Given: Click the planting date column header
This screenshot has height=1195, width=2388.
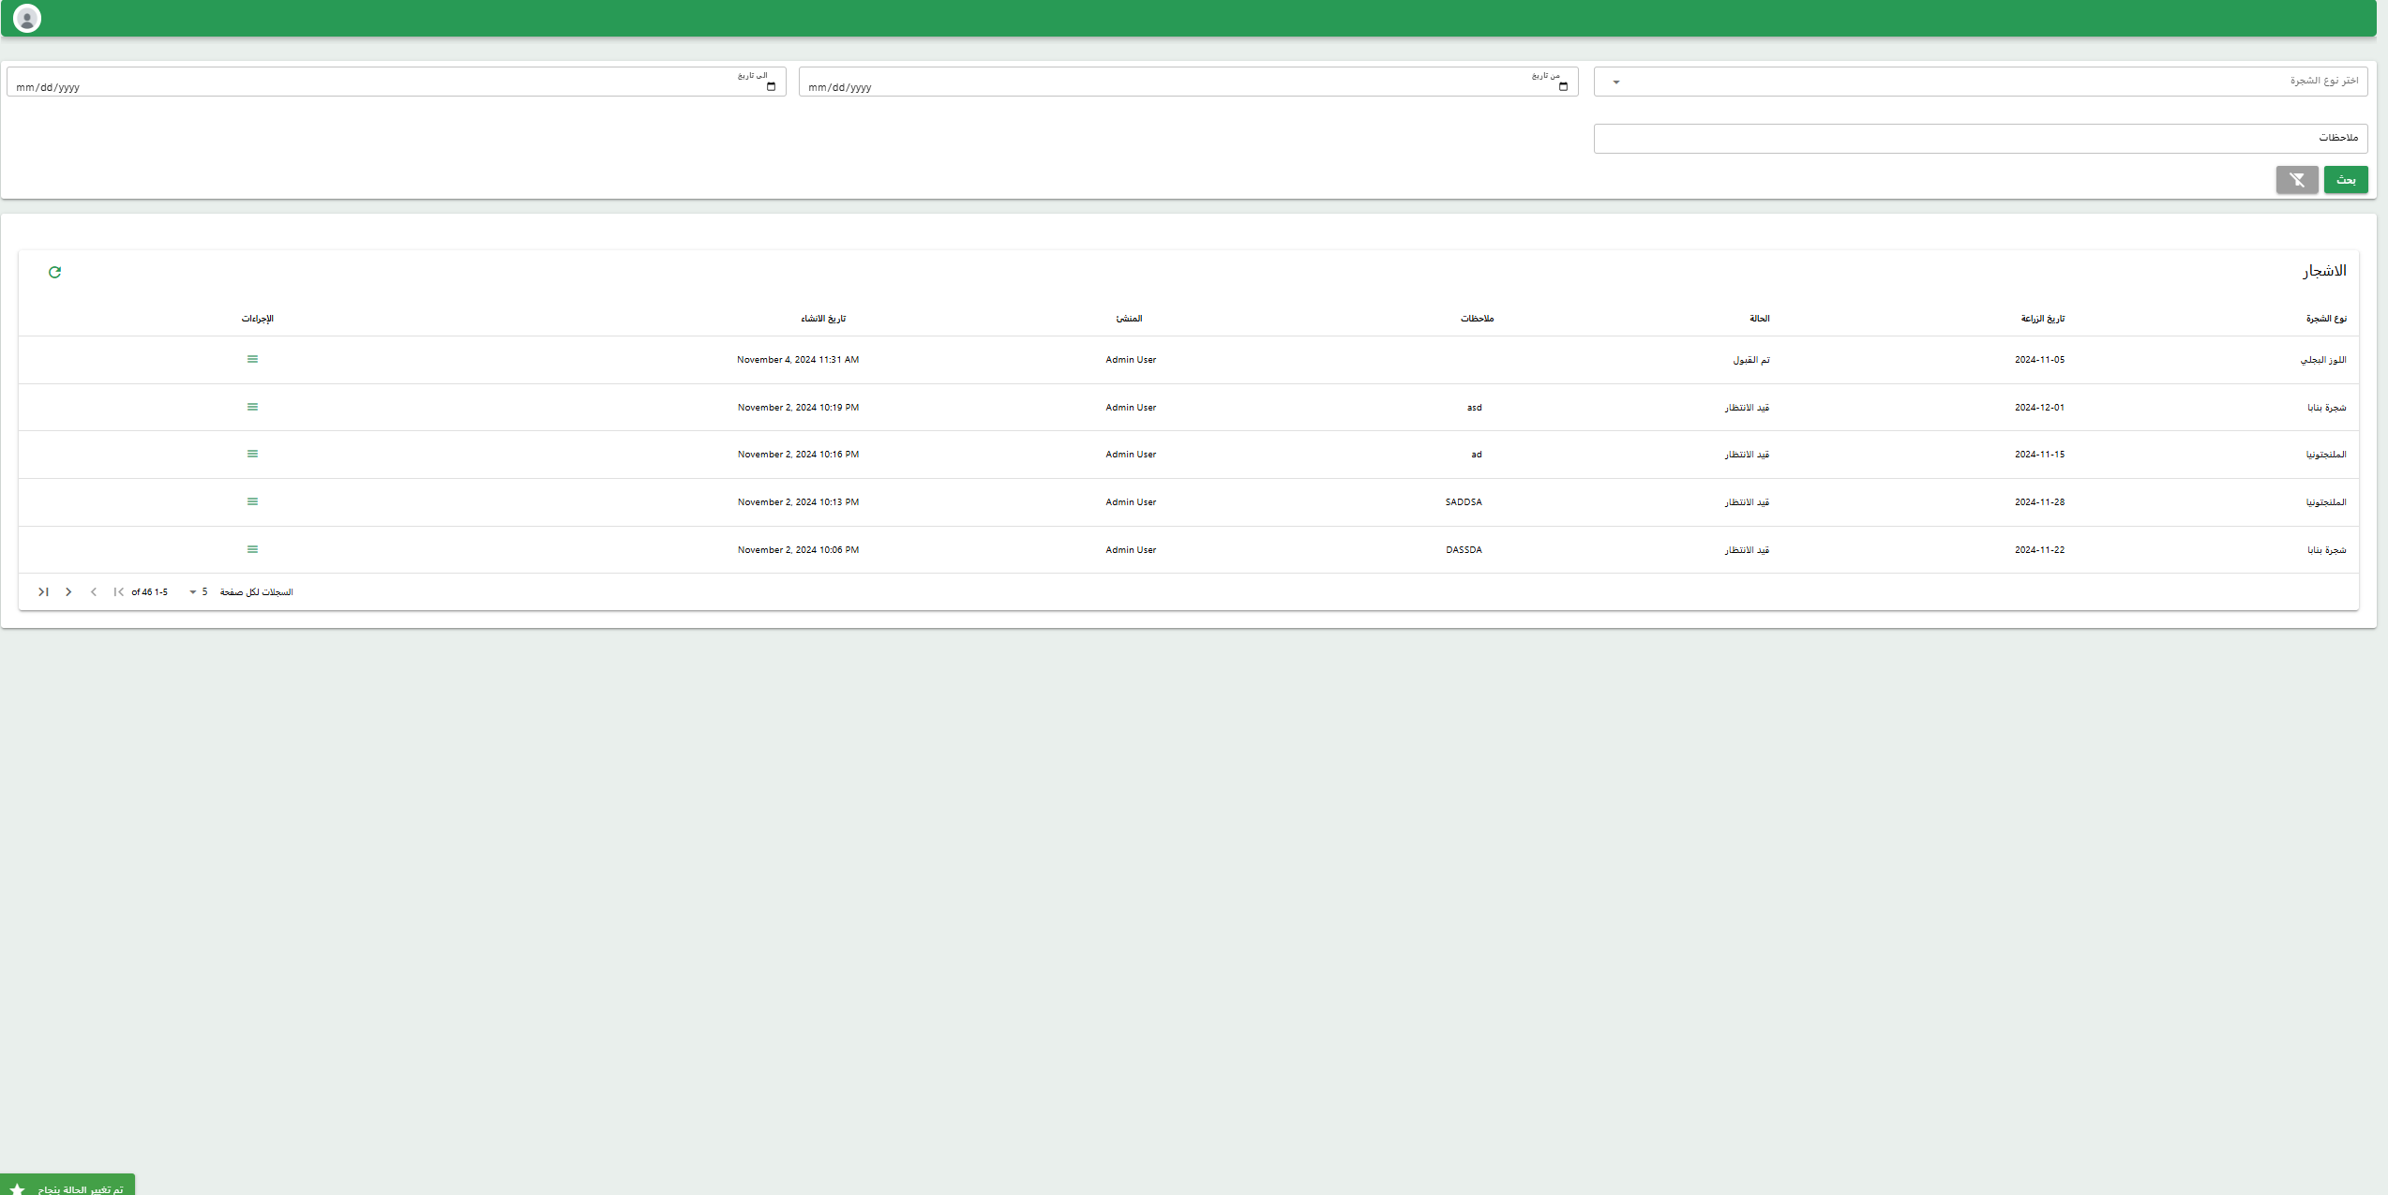Looking at the screenshot, I should [2042, 319].
